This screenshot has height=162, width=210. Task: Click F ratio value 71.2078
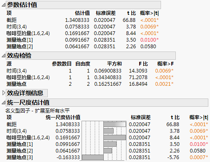138,77
